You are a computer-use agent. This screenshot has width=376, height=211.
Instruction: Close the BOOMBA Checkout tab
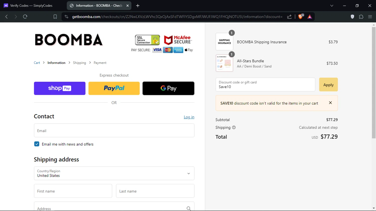click(127, 6)
